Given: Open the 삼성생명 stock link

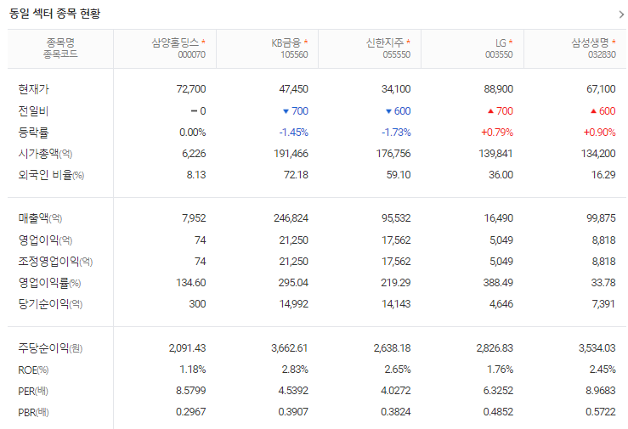Looking at the screenshot, I should (x=590, y=42).
